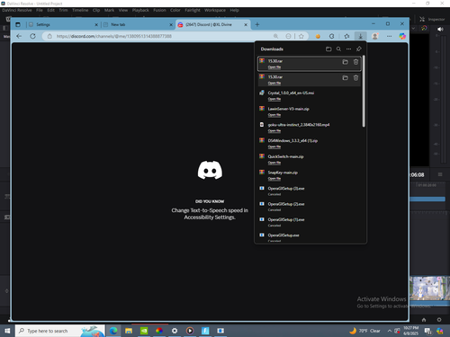Open the File menu in DaVinci Resolve
Screen dimensions: 450x337
(40, 10)
